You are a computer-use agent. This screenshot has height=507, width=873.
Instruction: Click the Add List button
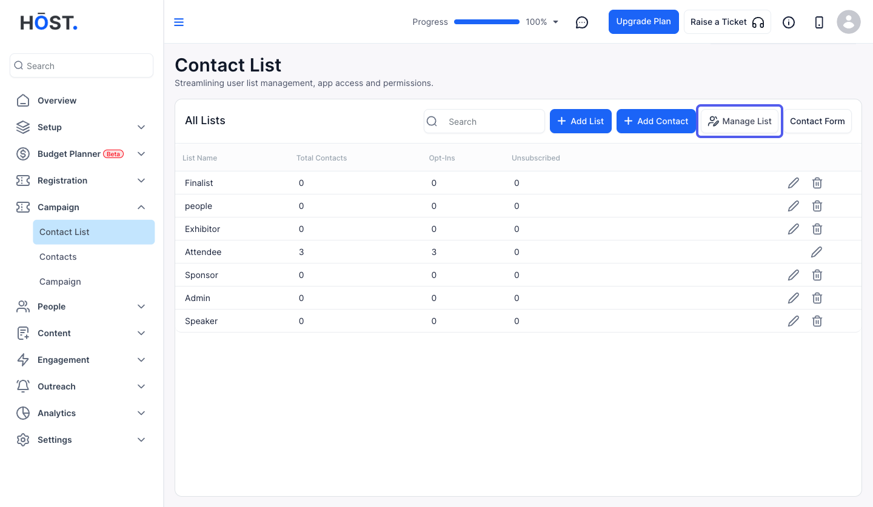pyautogui.click(x=581, y=121)
